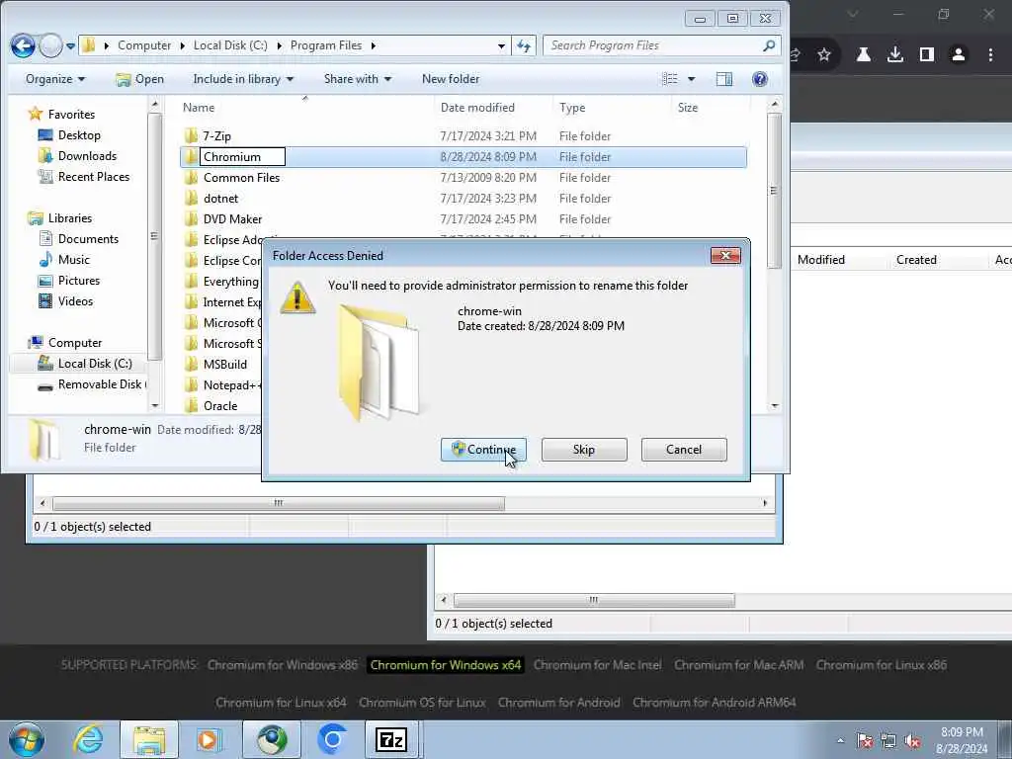Screen dimensions: 1012x759
Task: Open browser downloads icon
Action: 895,55
